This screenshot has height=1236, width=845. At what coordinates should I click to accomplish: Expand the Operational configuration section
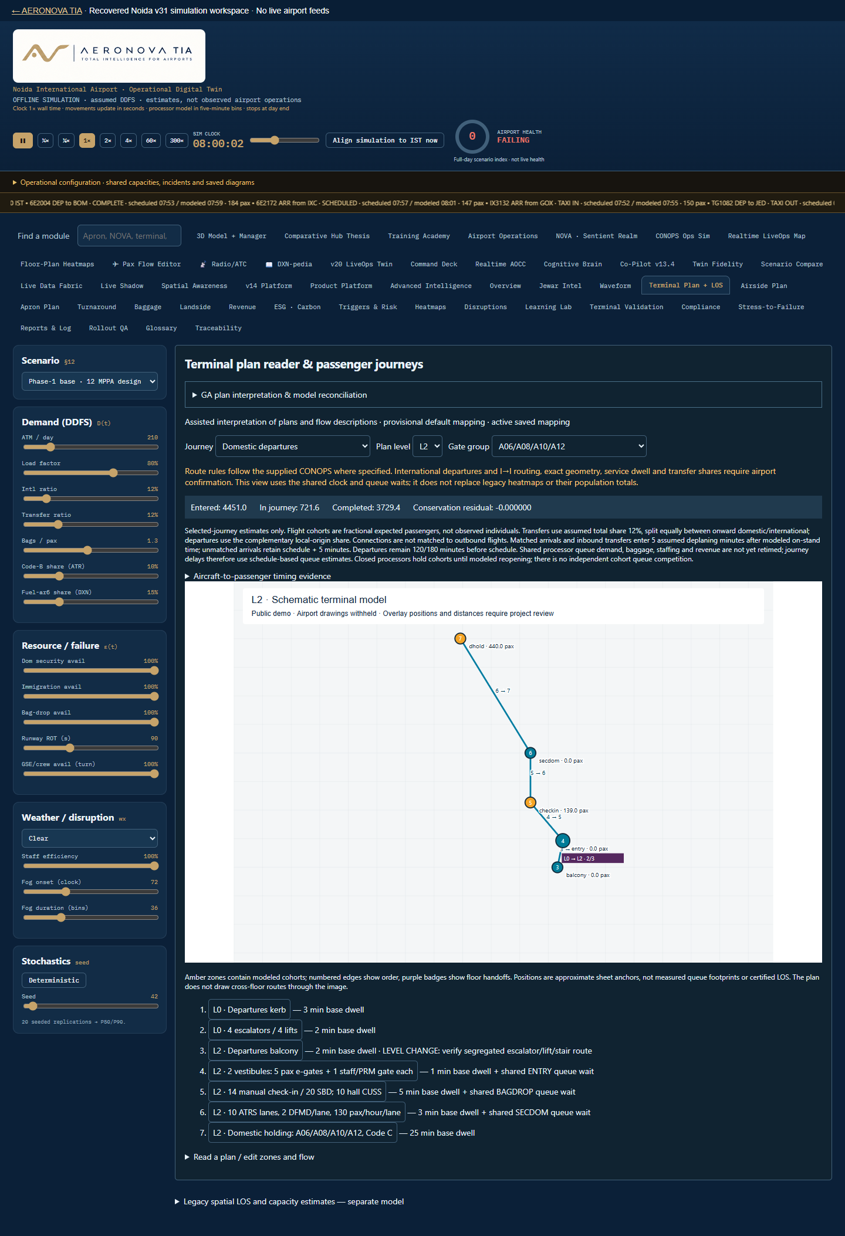point(134,182)
